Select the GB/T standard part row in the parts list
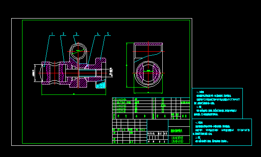The height and width of the screenshot is (157, 261). [x=151, y=102]
